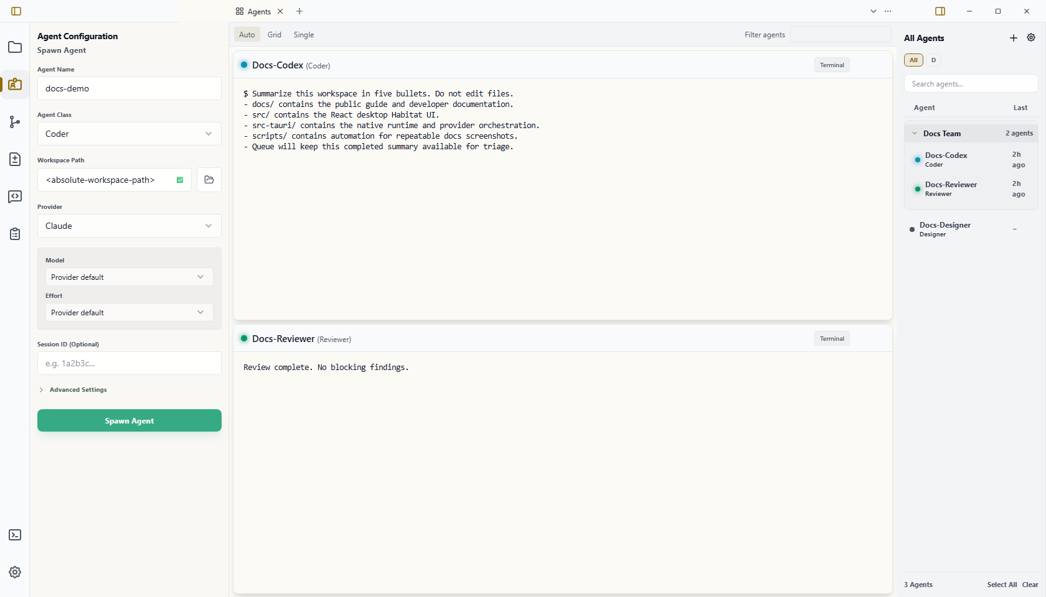Viewport: 1046px width, 597px height.
Task: Click the '2 agents' group count
Action: pos(1019,133)
